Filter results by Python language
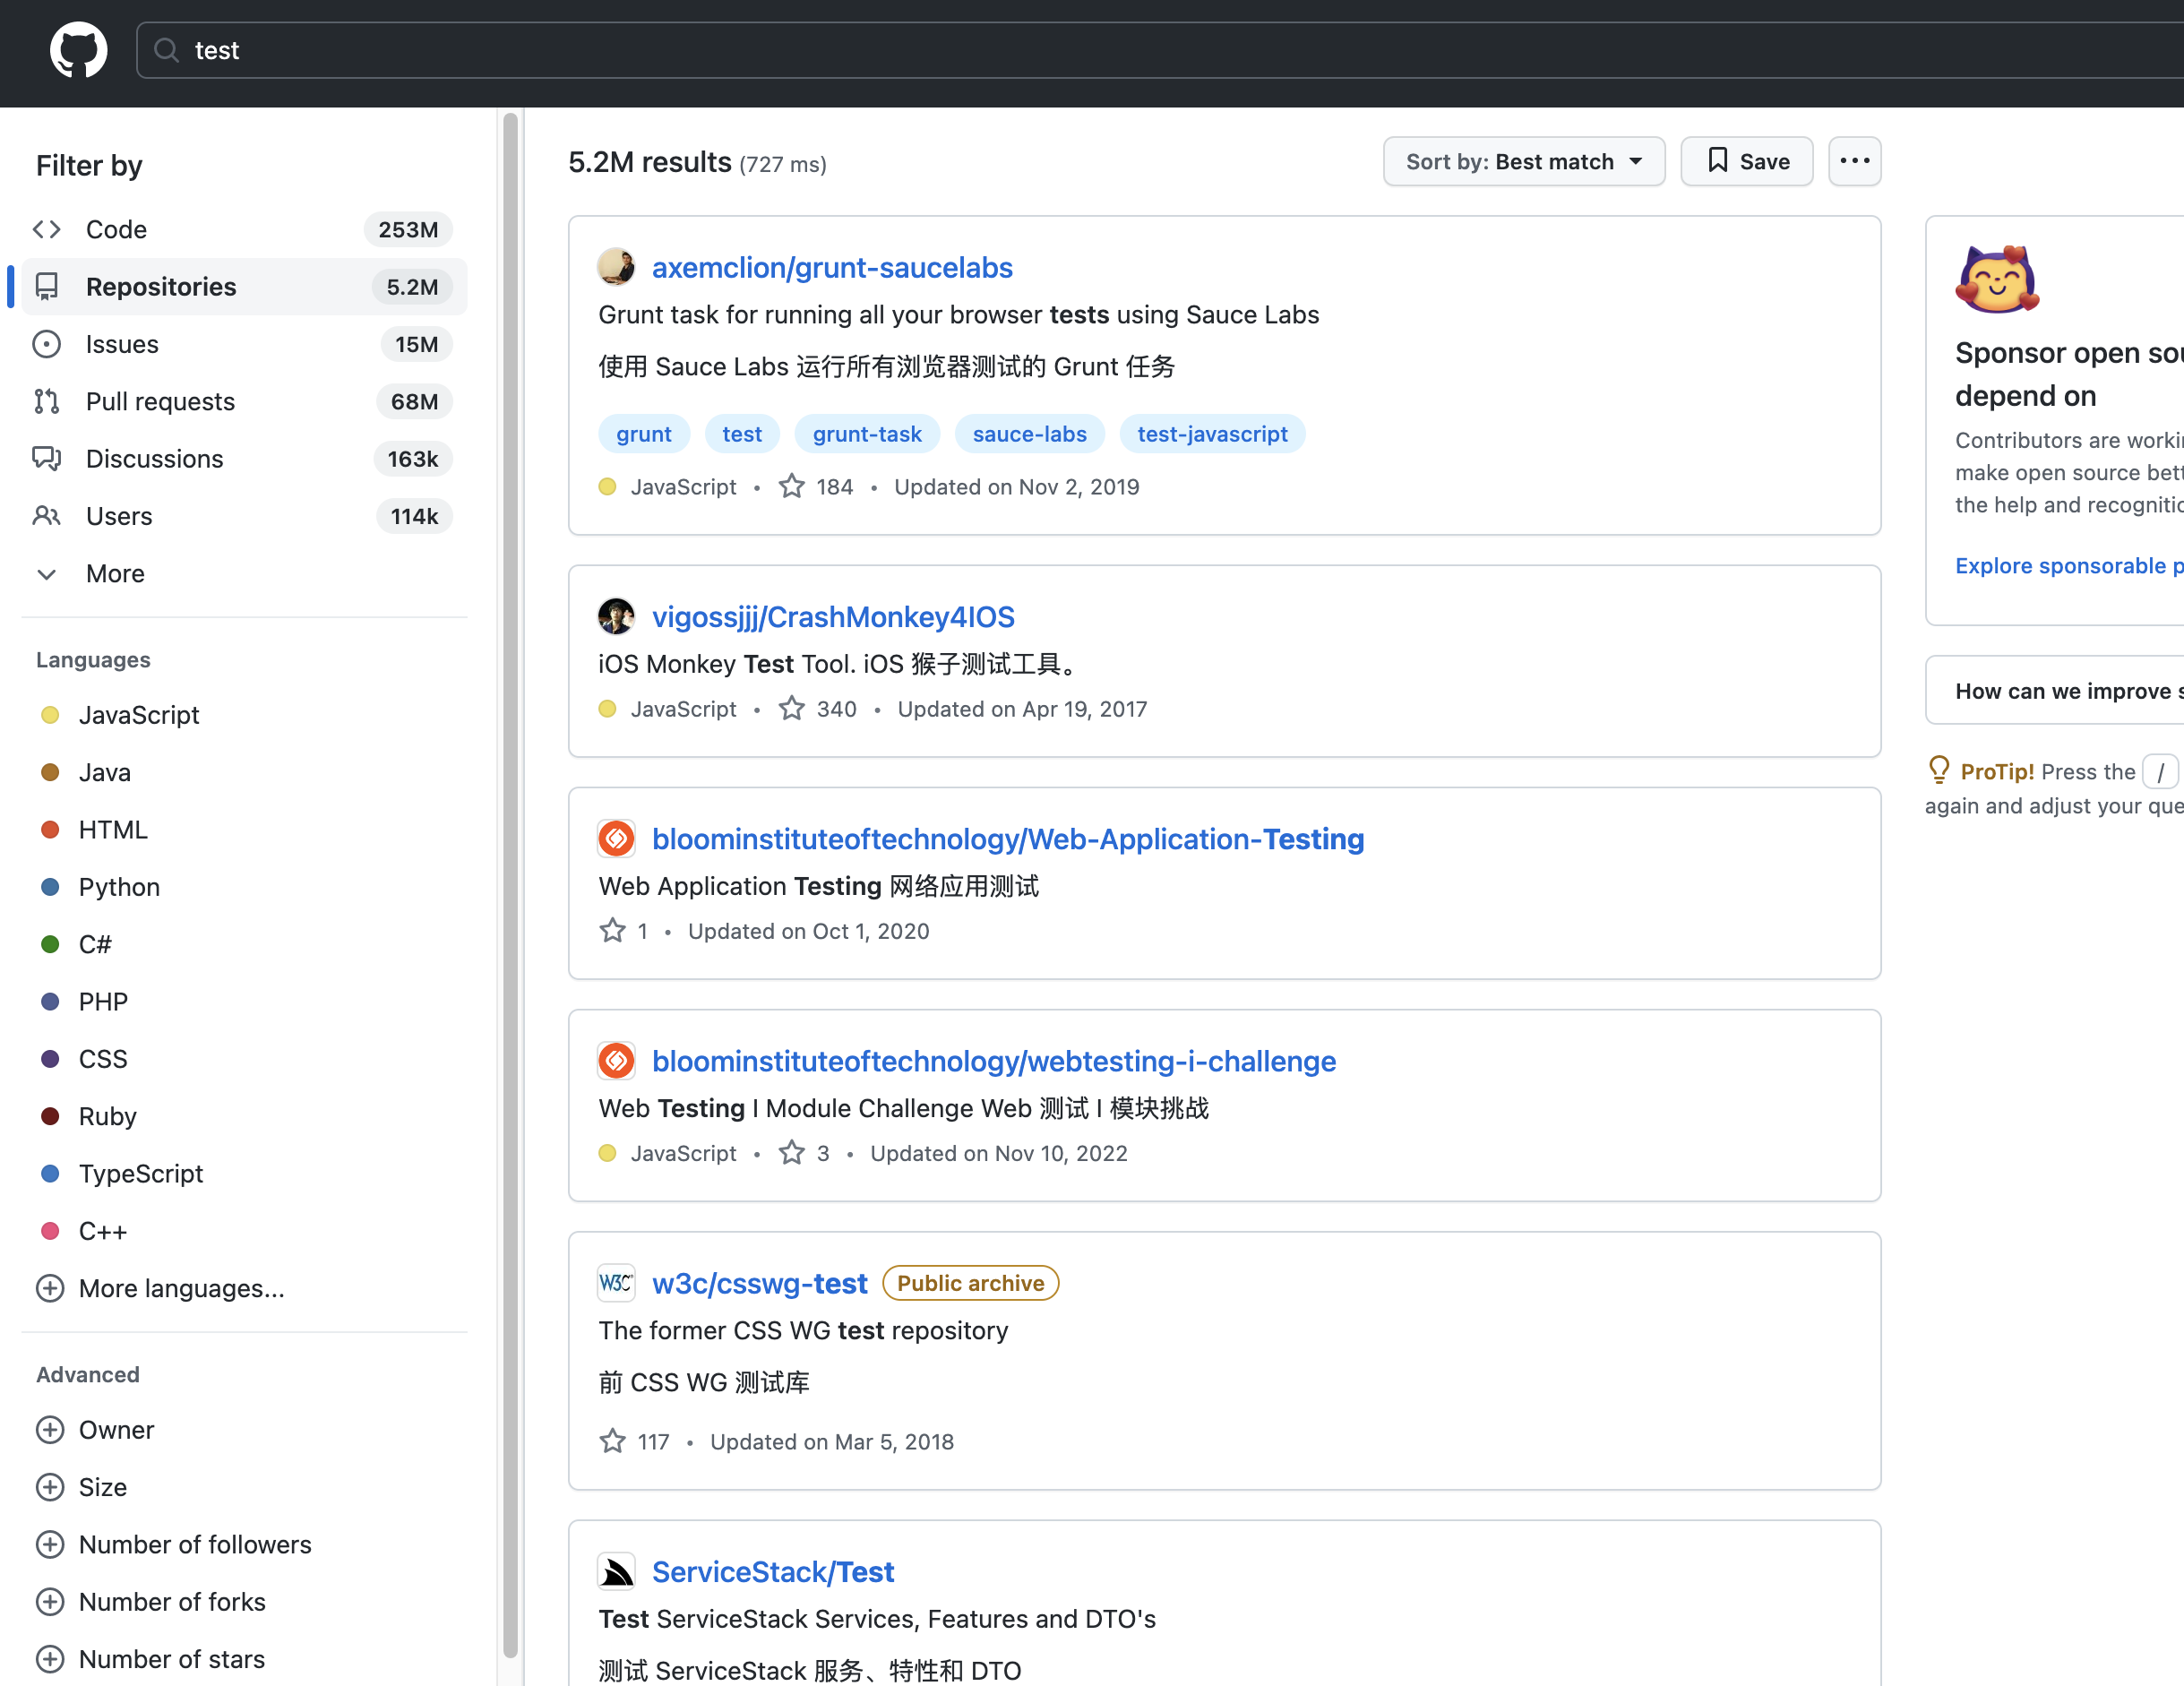 [119, 887]
